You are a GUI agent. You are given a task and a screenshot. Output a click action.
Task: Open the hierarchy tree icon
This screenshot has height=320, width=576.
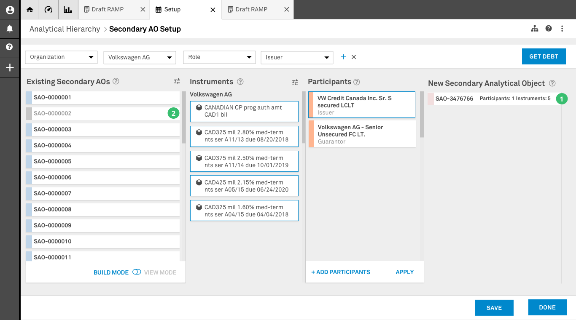click(x=535, y=29)
